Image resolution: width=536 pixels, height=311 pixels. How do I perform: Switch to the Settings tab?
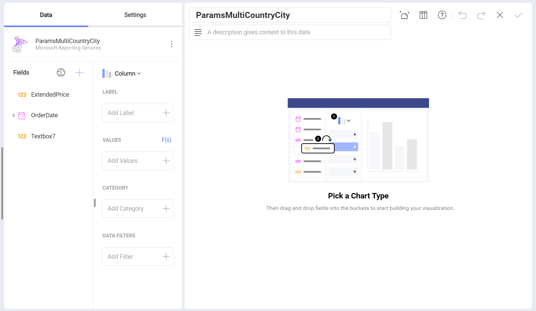click(135, 15)
